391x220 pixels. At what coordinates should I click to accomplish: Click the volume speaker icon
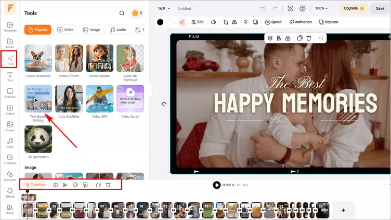214,22
